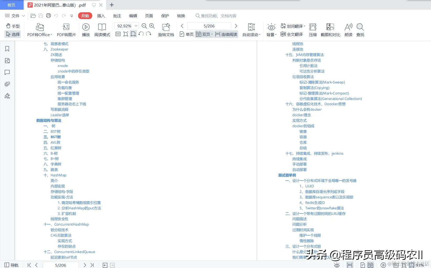Image resolution: width=431 pixels, height=268 pixels.
Task: Open the attachments panel in left sidebar
Action: (7, 84)
